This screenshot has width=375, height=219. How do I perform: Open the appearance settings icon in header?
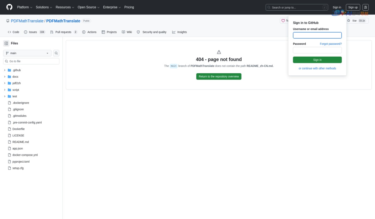coord(366,7)
